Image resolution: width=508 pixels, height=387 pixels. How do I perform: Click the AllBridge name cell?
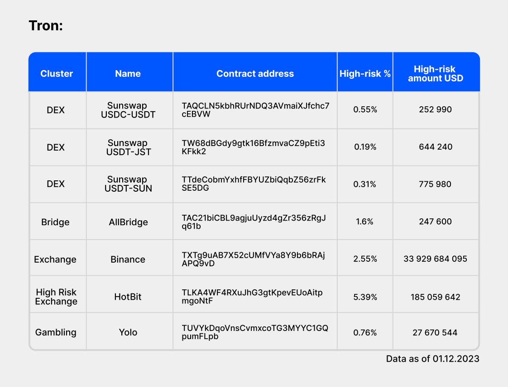pos(128,222)
